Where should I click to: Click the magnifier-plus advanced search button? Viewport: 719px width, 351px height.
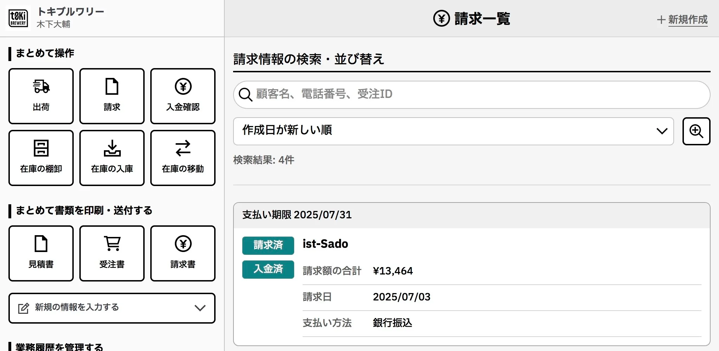pos(696,131)
